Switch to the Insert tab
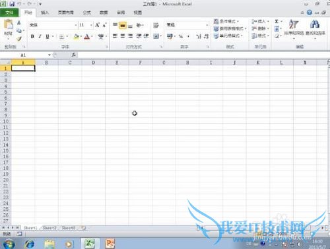Screen dimensions: 330x249 (x=45, y=13)
